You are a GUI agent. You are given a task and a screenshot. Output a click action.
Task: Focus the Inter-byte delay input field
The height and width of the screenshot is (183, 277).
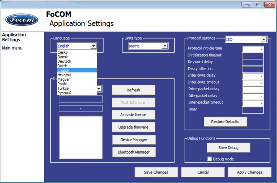253,76
